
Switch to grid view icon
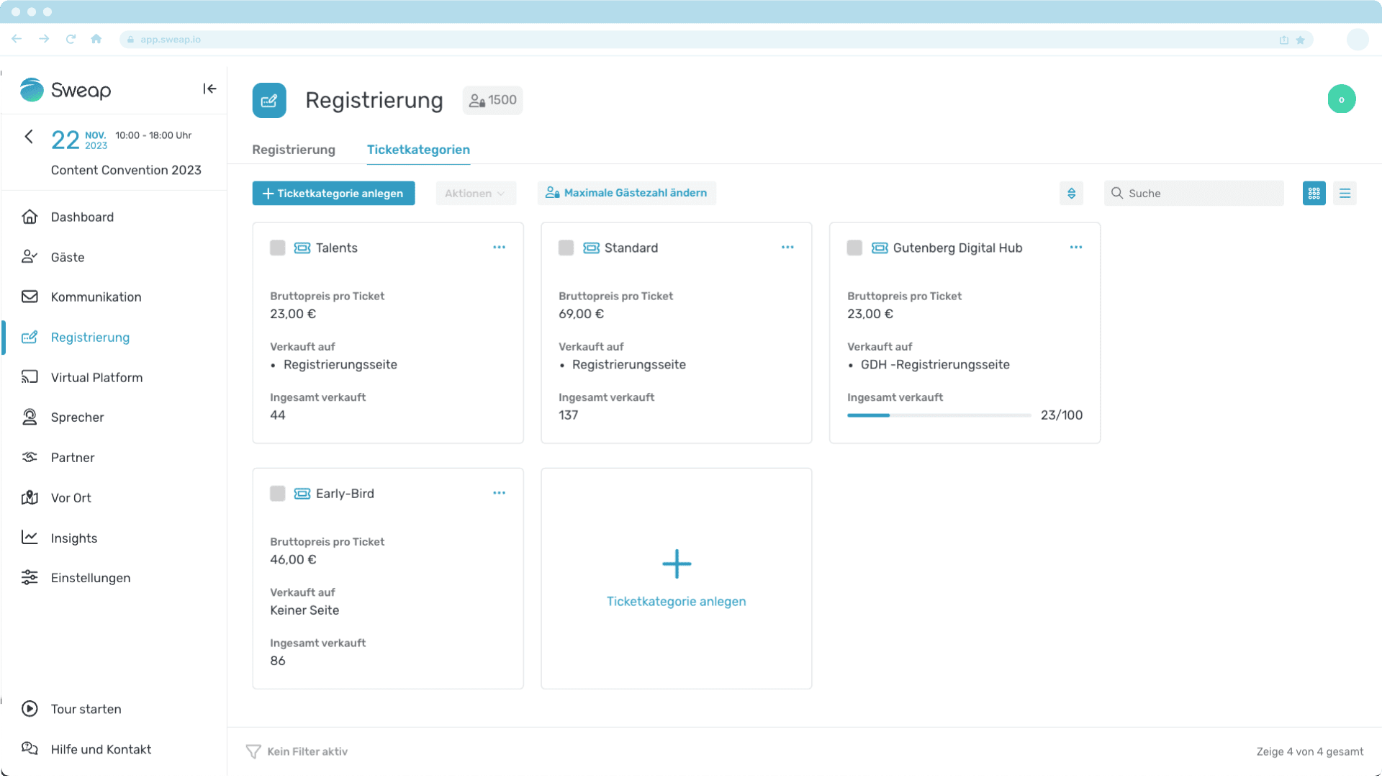point(1314,193)
